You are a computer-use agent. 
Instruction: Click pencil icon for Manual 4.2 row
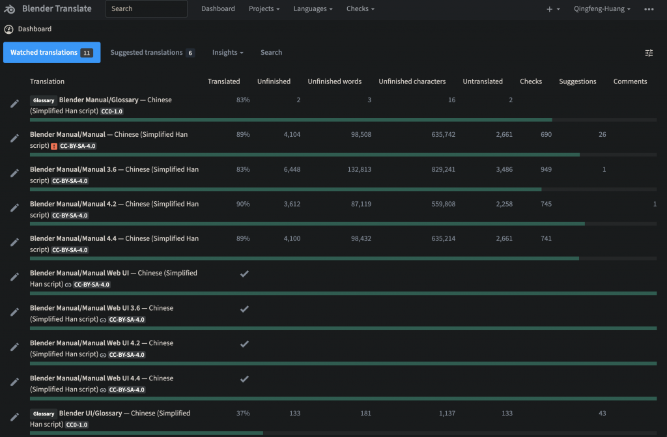tap(14, 207)
